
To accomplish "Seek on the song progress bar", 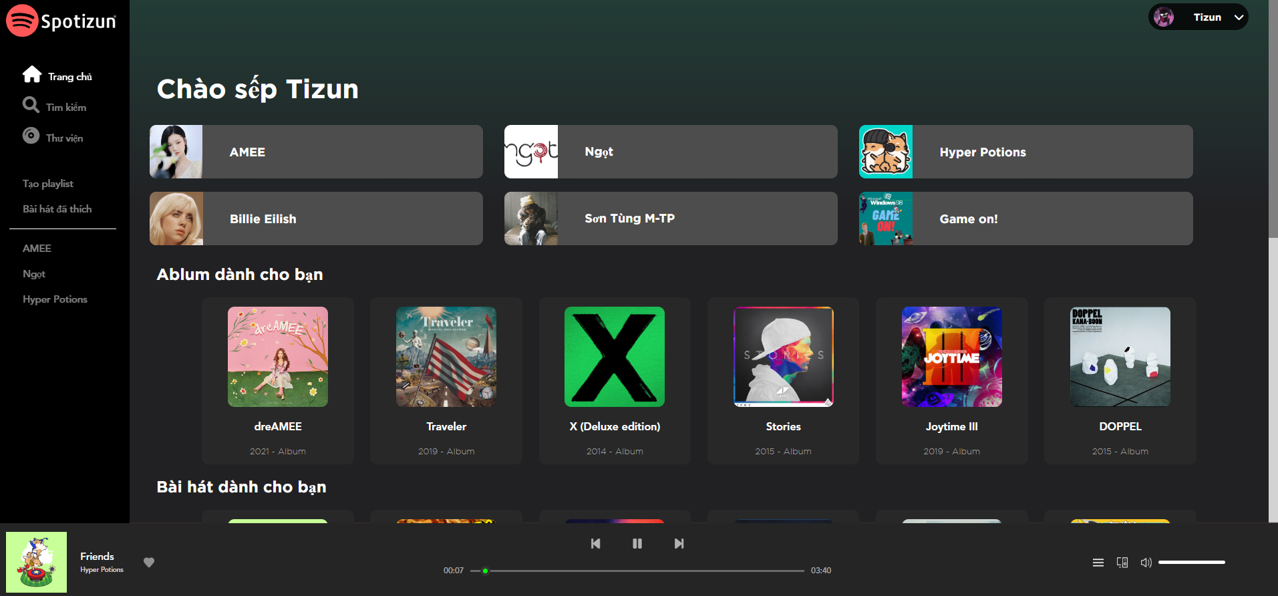I will (637, 571).
